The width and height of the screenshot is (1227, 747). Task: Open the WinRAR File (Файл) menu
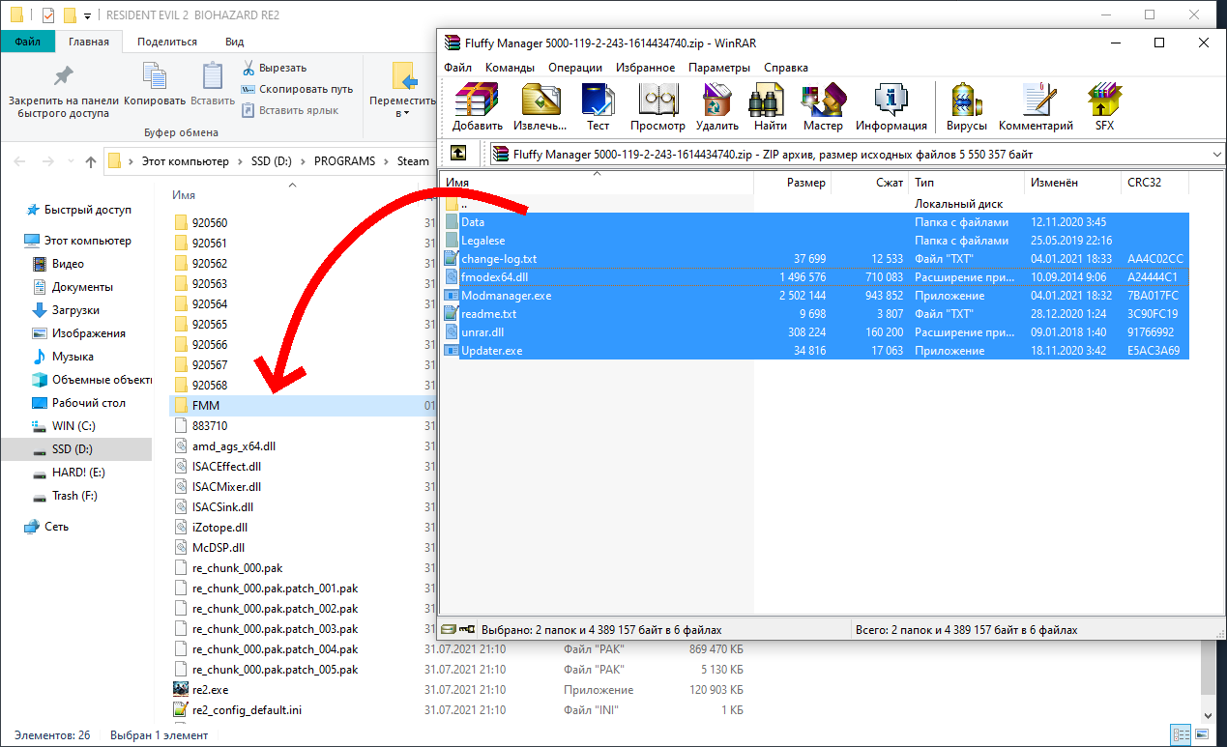[x=458, y=68]
